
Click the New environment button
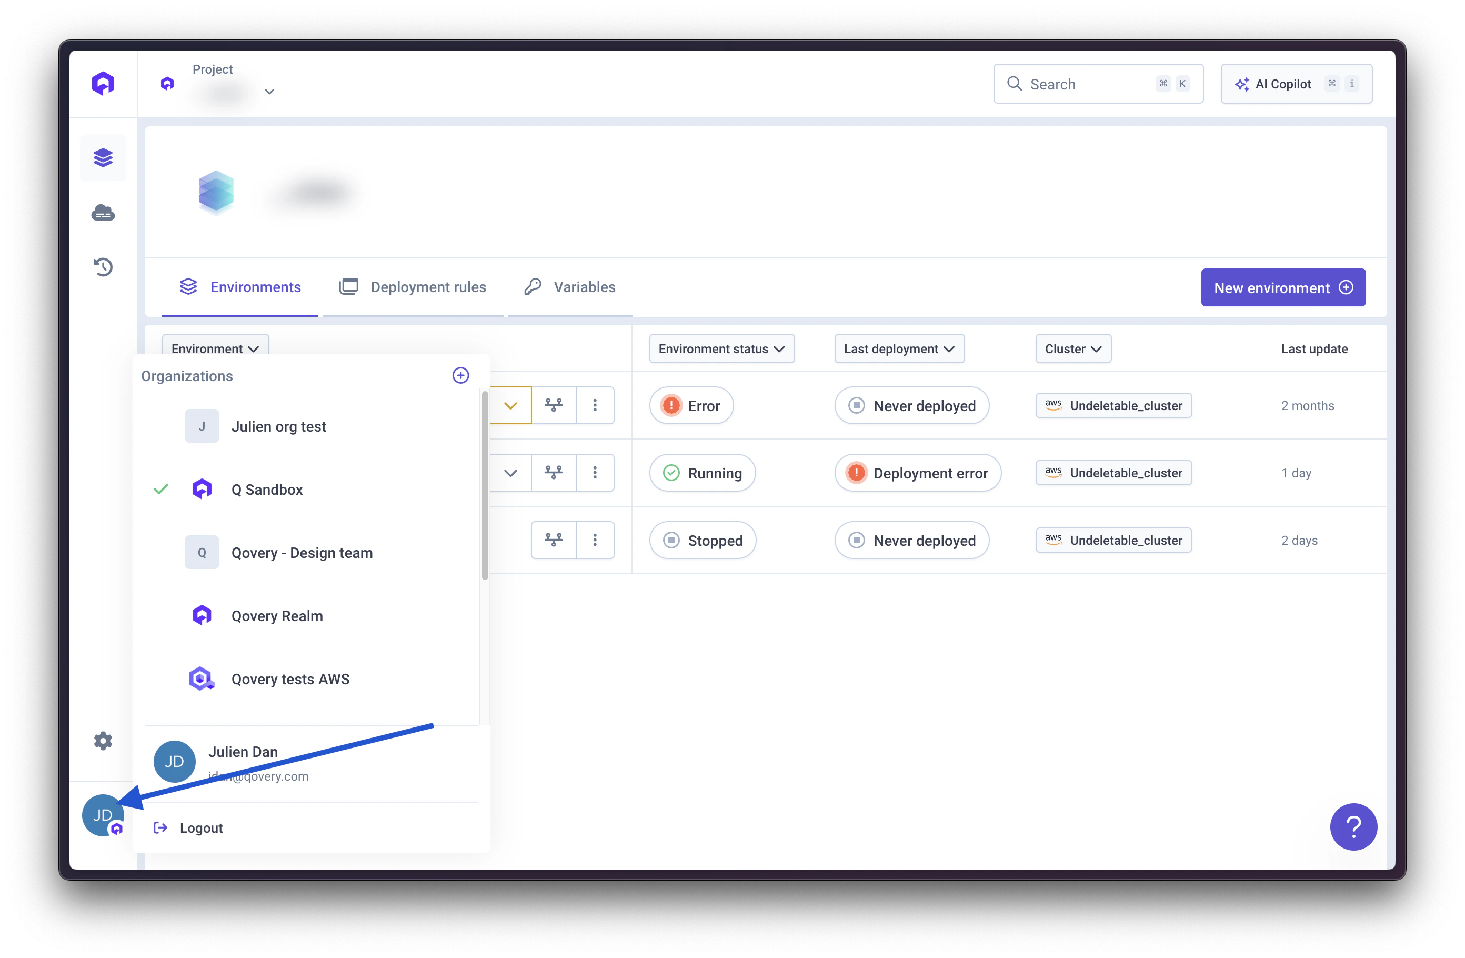pyautogui.click(x=1283, y=287)
